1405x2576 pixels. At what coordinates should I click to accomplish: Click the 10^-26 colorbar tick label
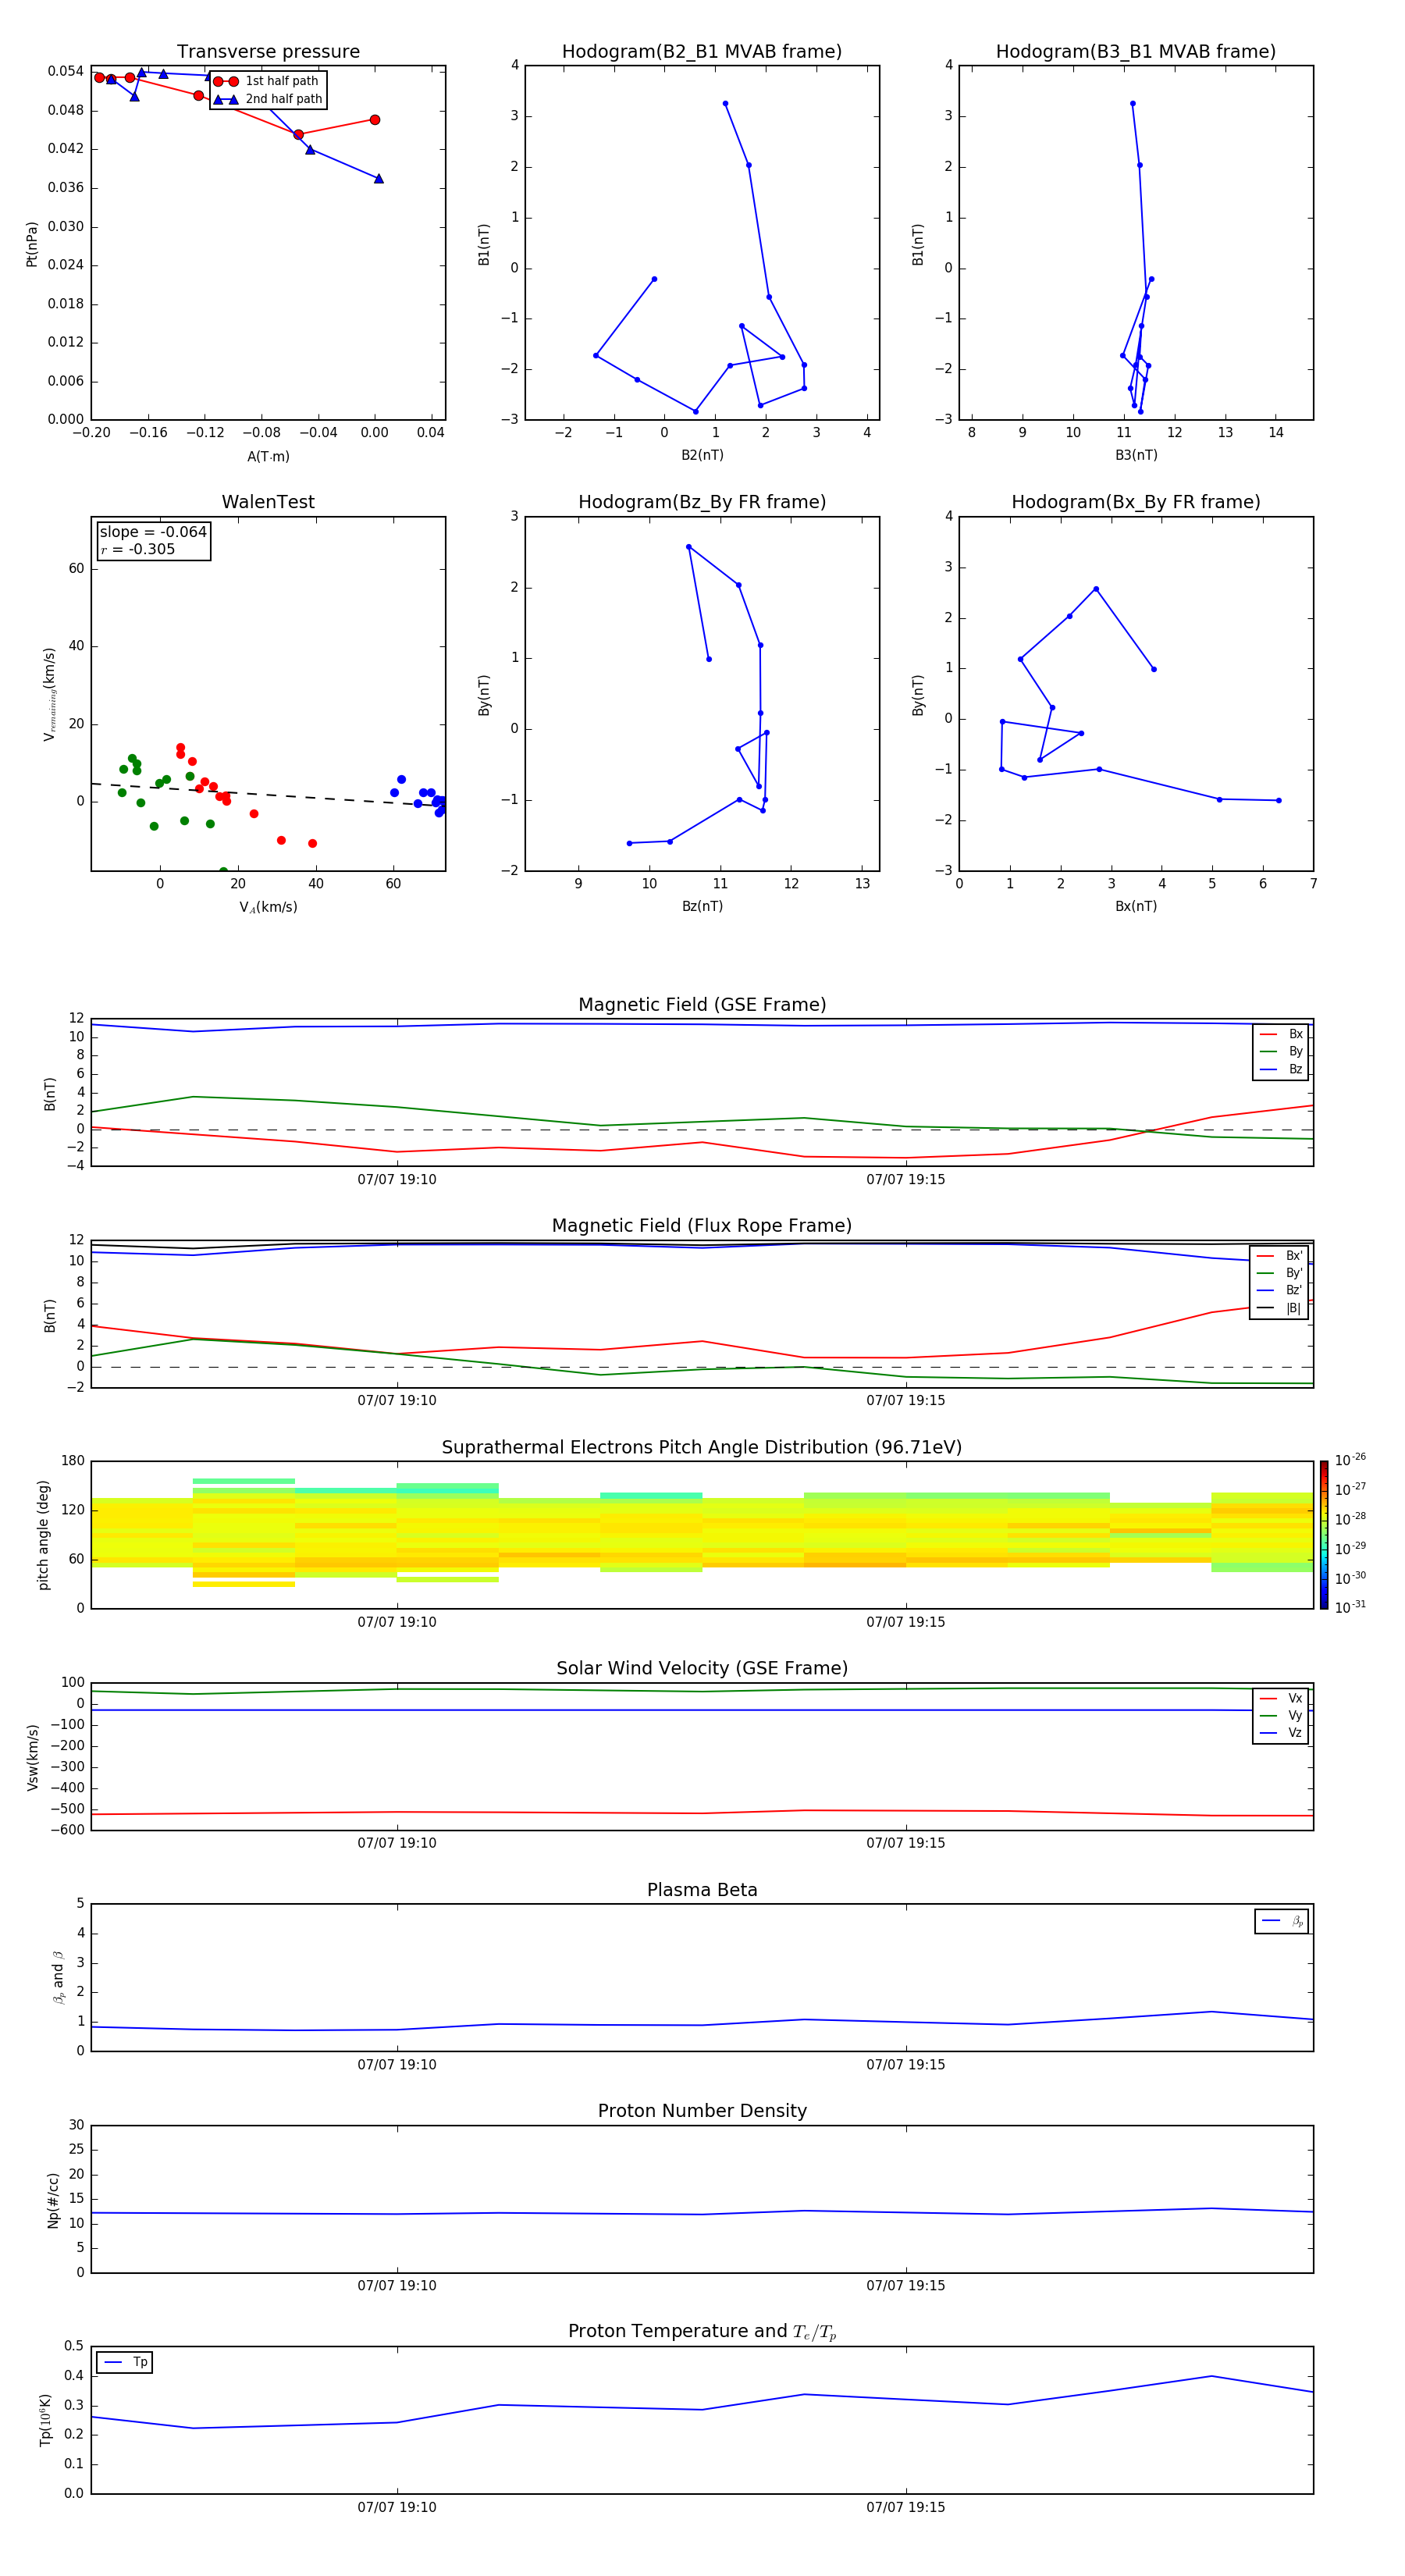1350,1460
